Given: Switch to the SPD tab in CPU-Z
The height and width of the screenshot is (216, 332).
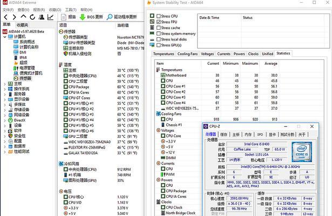Looking at the screenshot, I should pos(260,134).
